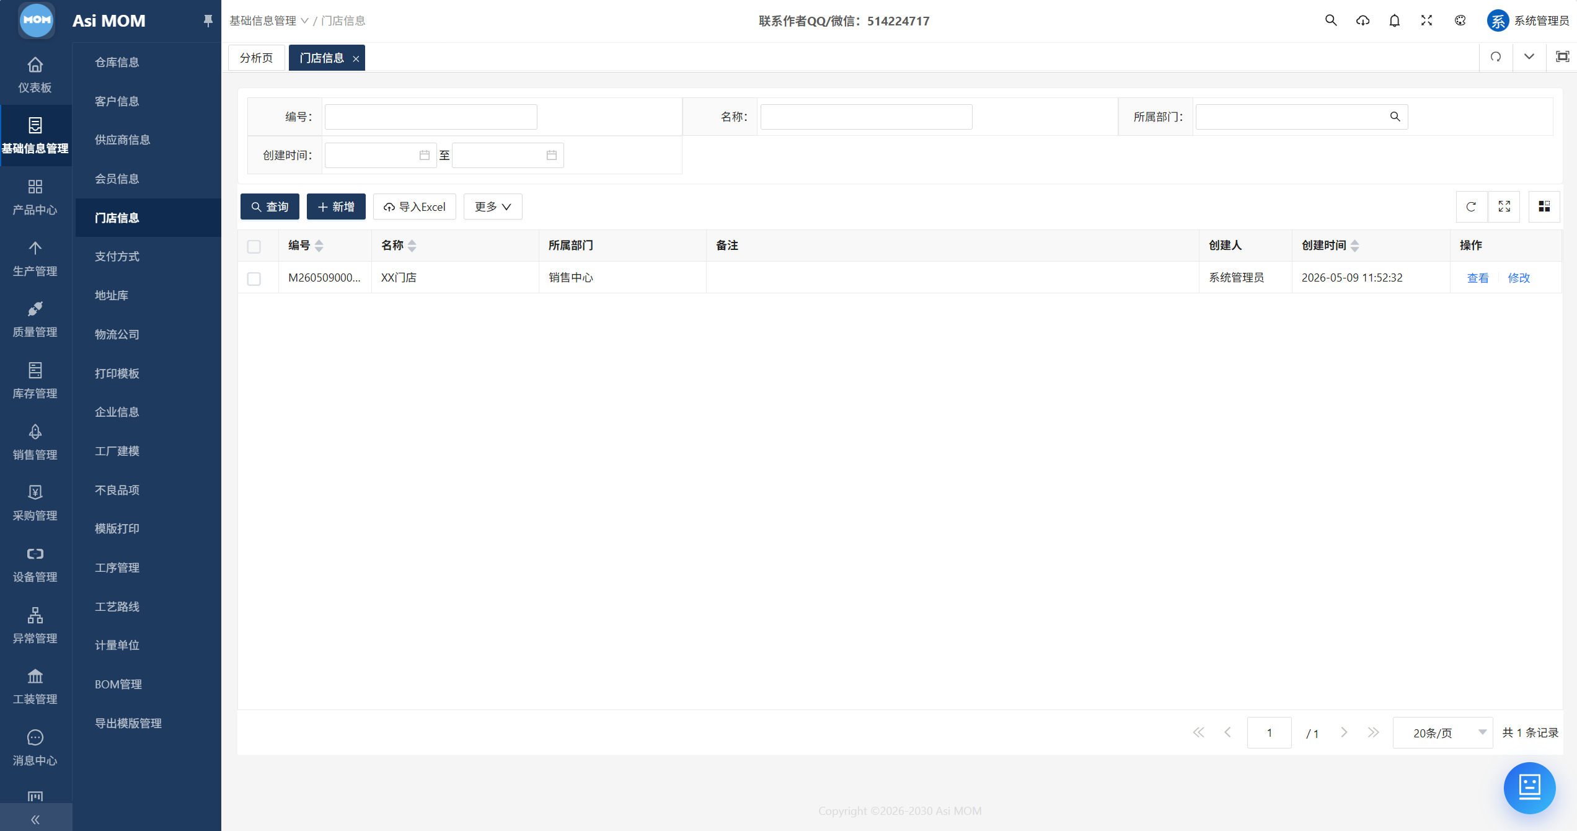Open the 20条/页 page size dropdown
The height and width of the screenshot is (831, 1577).
[x=1442, y=732]
